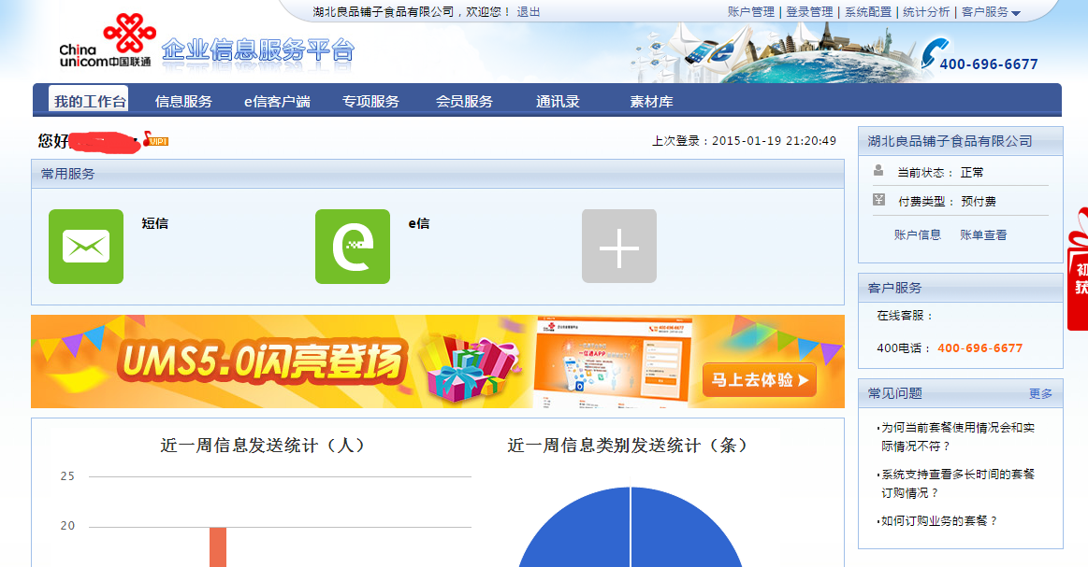Click the gray plus add-service tile
1088x567 pixels.
coord(619,247)
